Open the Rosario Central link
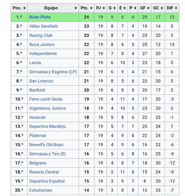 tap(44, 172)
